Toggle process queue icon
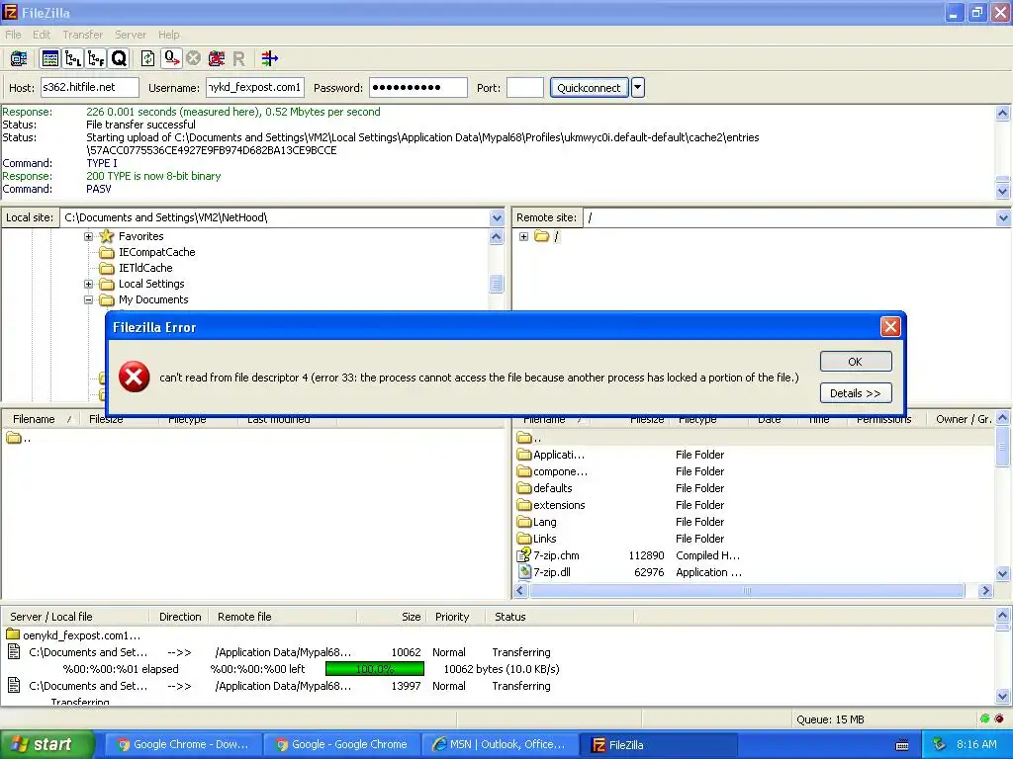Image resolution: width=1013 pixels, height=759 pixels. pyautogui.click(x=171, y=58)
